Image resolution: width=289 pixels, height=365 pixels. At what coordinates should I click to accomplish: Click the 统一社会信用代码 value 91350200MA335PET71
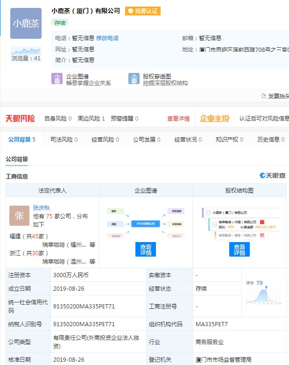(84, 306)
